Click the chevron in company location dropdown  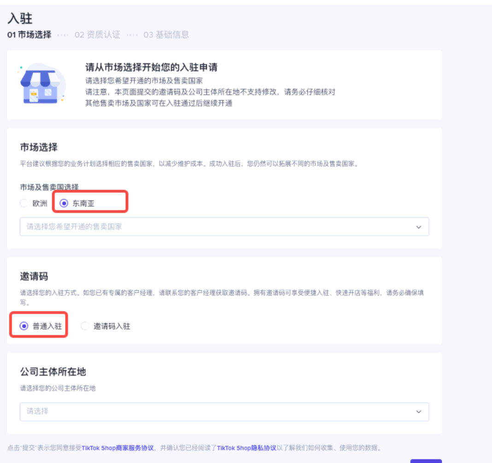[x=419, y=412]
